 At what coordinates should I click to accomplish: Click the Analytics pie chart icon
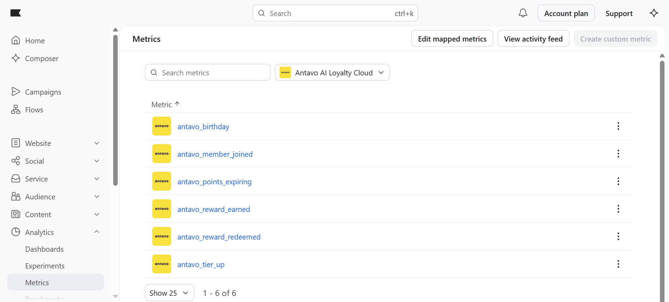(x=16, y=232)
